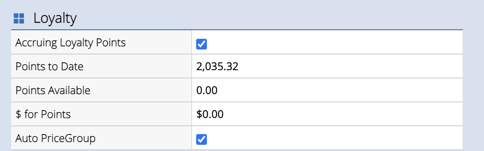Click the Points to Date label
484x151 pixels.
pyautogui.click(x=50, y=66)
